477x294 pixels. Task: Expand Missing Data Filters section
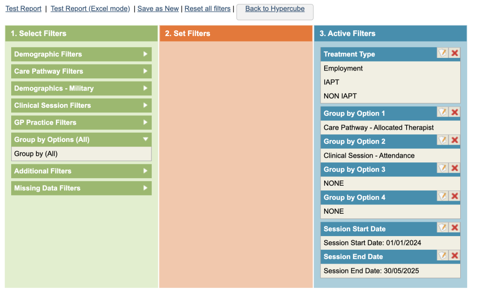coord(81,188)
